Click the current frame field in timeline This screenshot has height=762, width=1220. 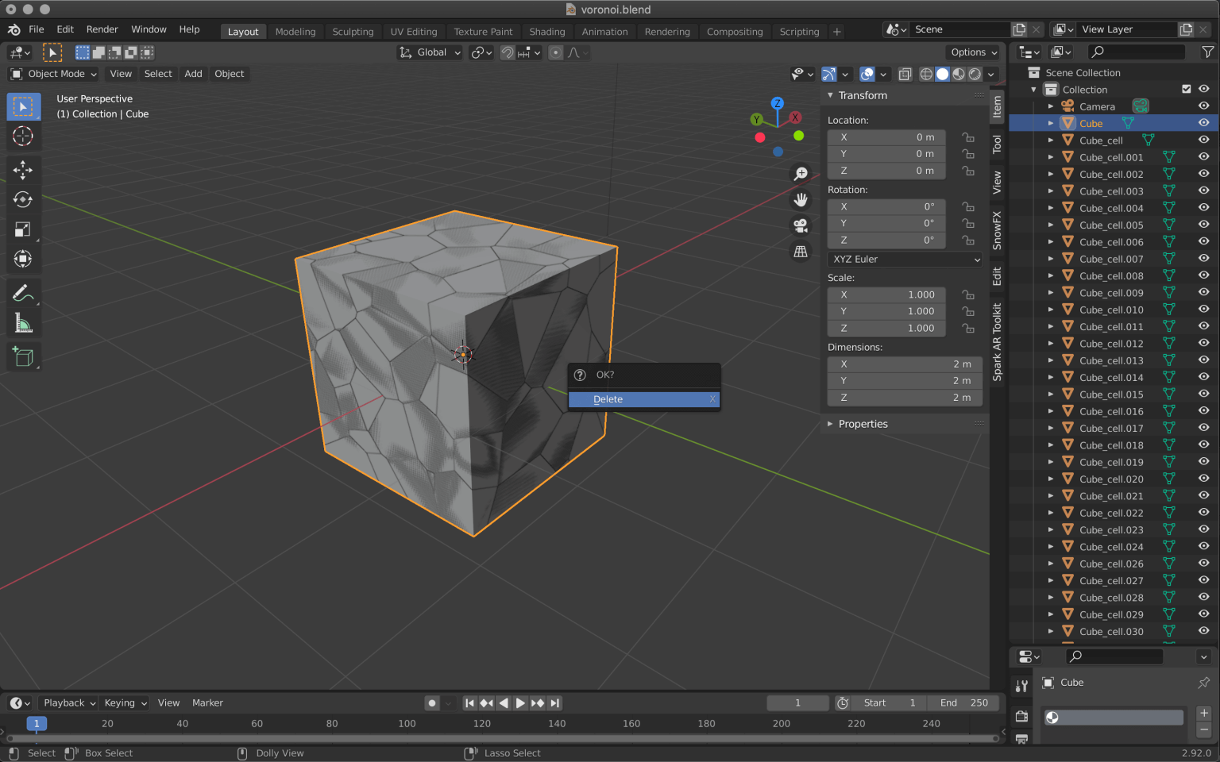point(797,702)
